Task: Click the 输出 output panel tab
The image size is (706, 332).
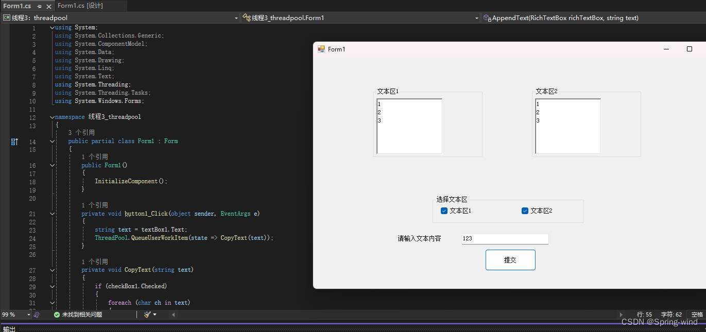Action: tap(8, 328)
